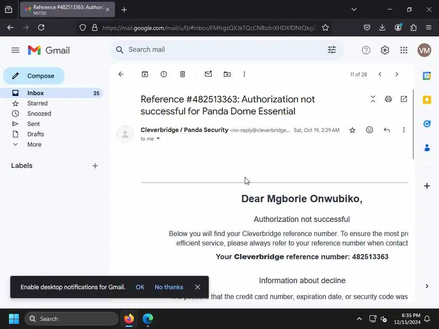Click the browser address bar URL
Image resolution: width=439 pixels, height=329 pixels.
coord(209,28)
